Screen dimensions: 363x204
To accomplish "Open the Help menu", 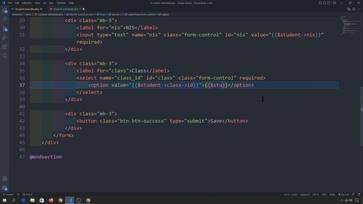I will coord(71,3).
